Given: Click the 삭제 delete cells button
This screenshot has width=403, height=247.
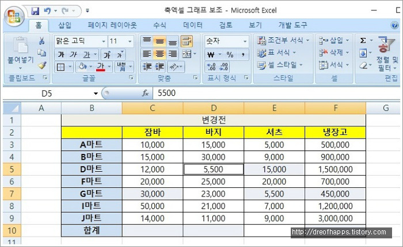Looking at the screenshot, I should coord(334,53).
